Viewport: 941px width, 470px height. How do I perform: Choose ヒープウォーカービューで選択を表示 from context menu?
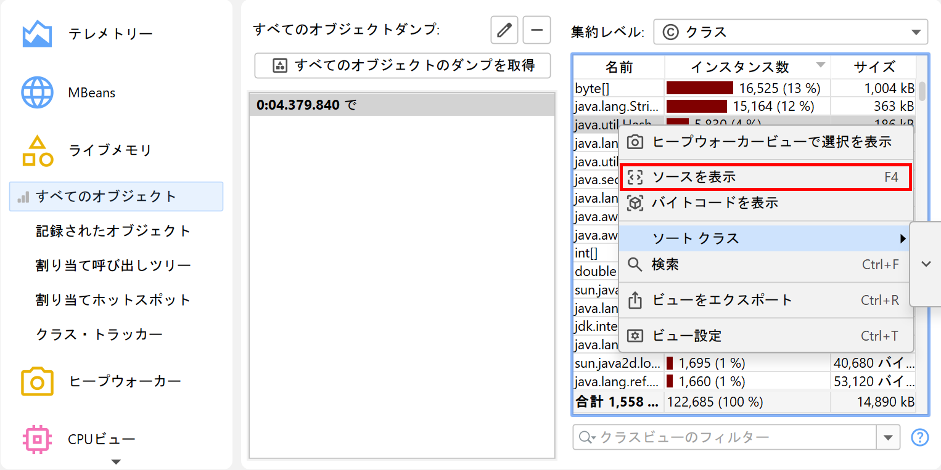coord(766,142)
